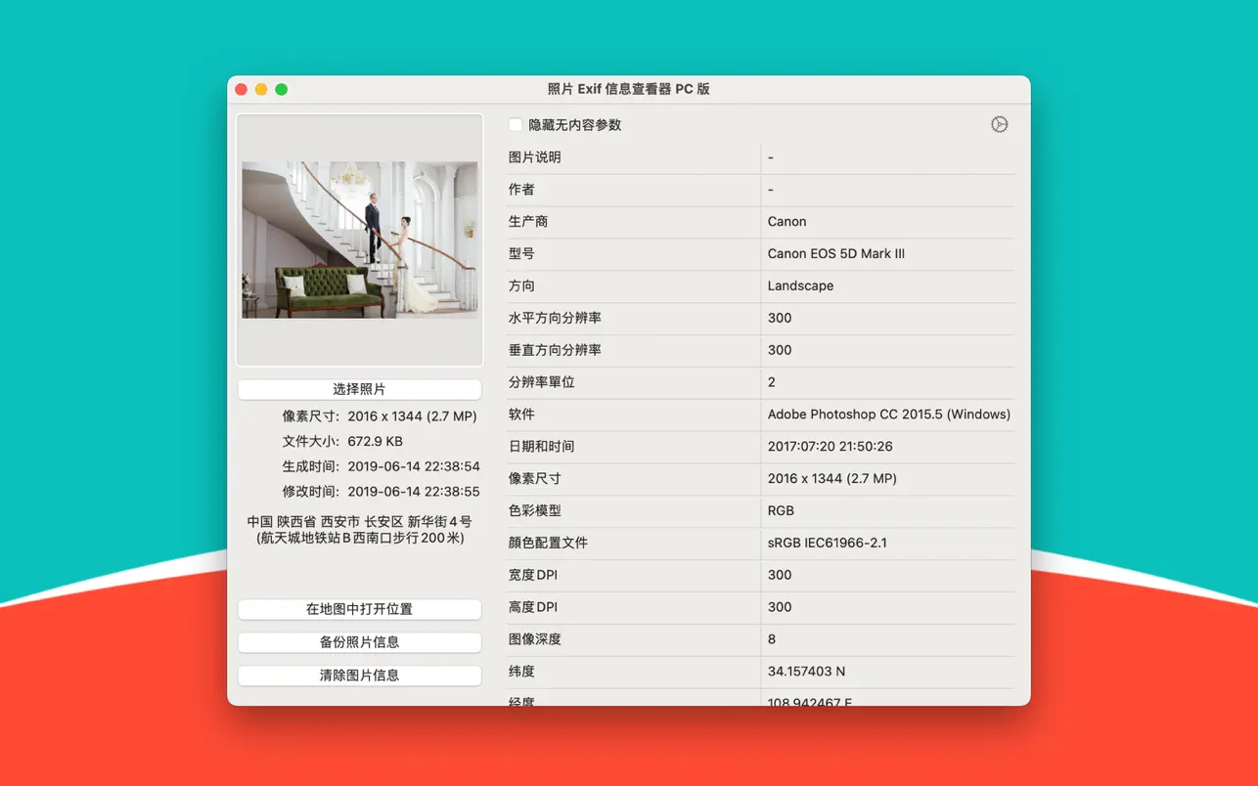Click the Landscape orientation value
The width and height of the screenshot is (1258, 786).
point(800,285)
